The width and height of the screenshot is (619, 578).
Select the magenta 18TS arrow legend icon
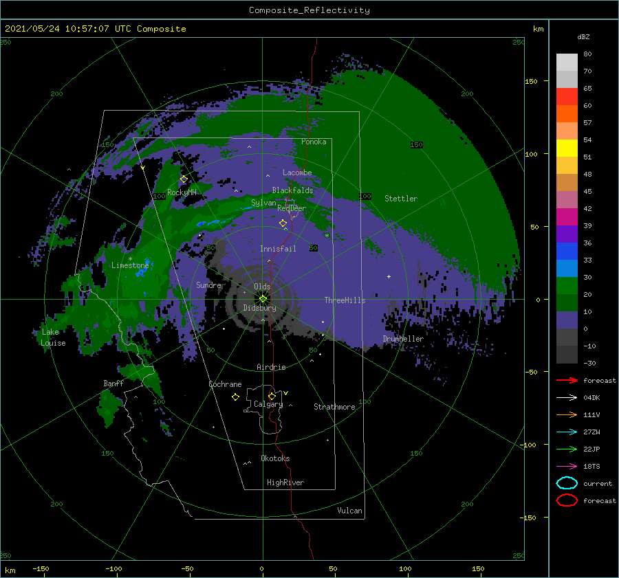click(567, 467)
